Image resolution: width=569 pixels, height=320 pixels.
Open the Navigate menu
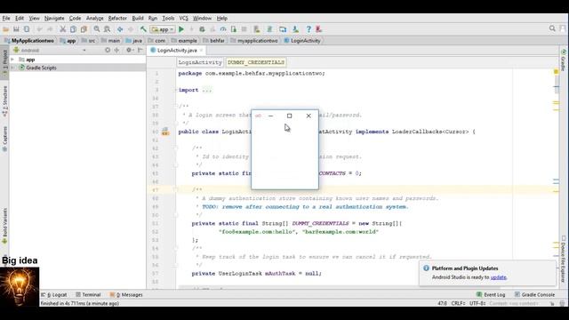54,18
